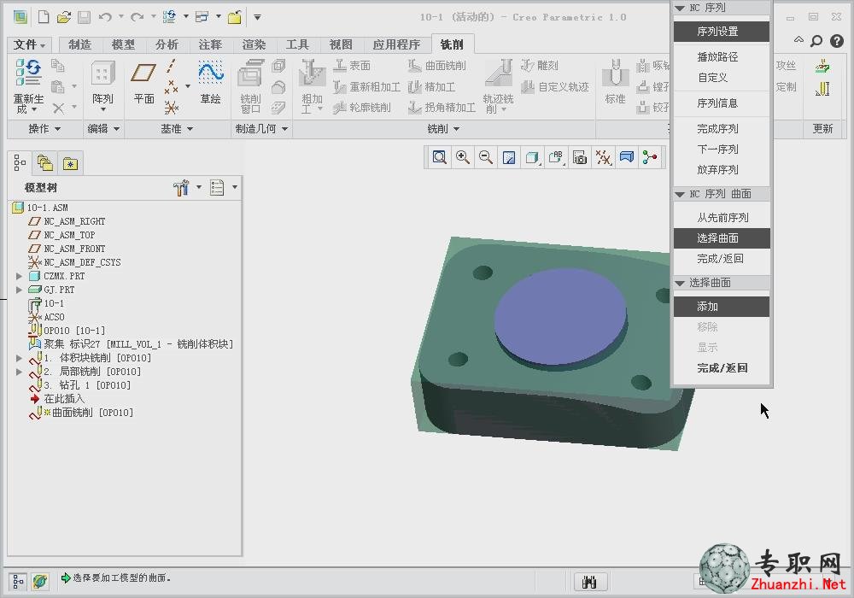This screenshot has height=598, width=854.
Task: Toggle annotation display icon
Action: pyautogui.click(x=626, y=158)
